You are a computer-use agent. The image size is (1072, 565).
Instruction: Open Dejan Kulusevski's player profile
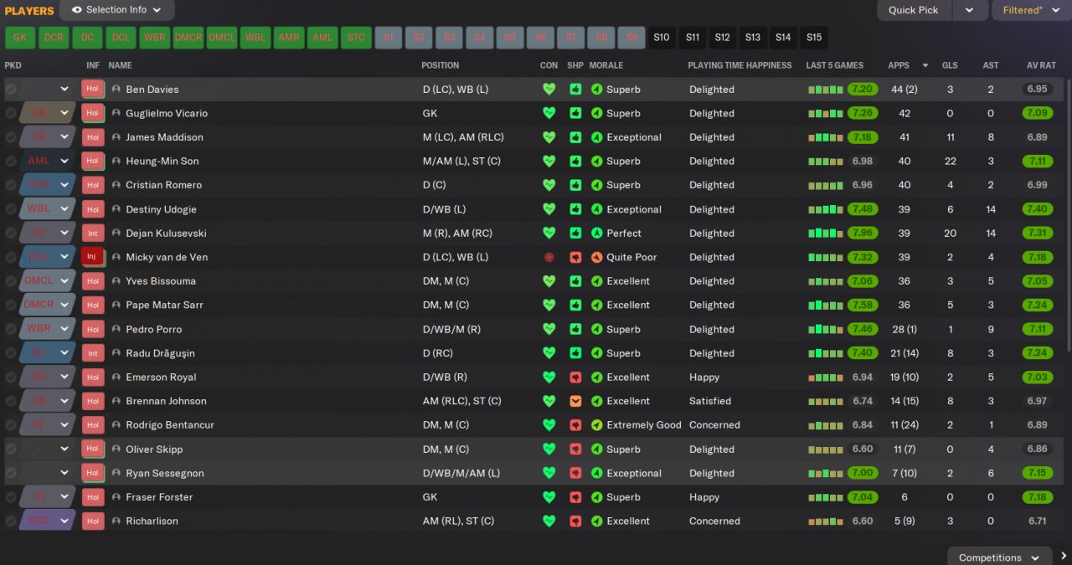tap(166, 233)
